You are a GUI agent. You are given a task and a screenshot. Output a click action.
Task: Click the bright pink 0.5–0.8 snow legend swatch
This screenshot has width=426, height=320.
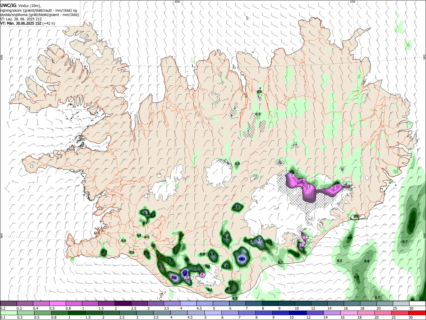pos(57,304)
